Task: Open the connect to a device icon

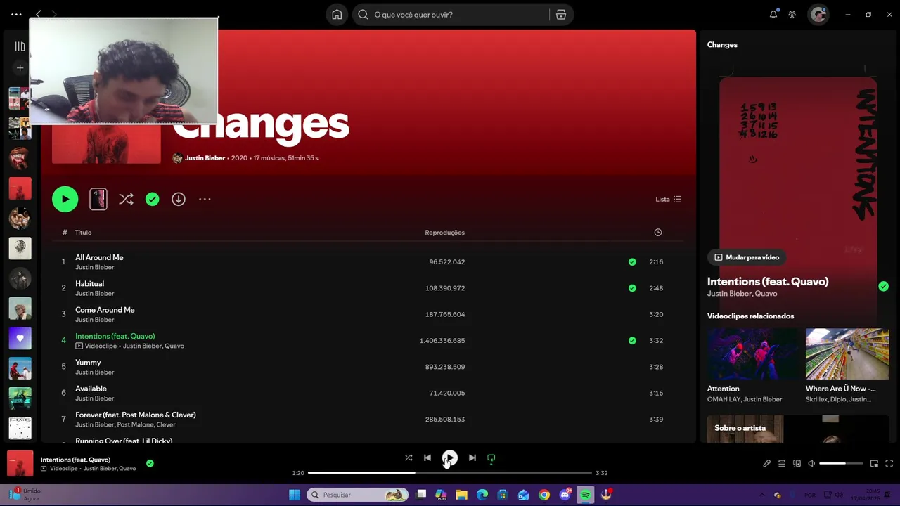Action: pyautogui.click(x=797, y=463)
